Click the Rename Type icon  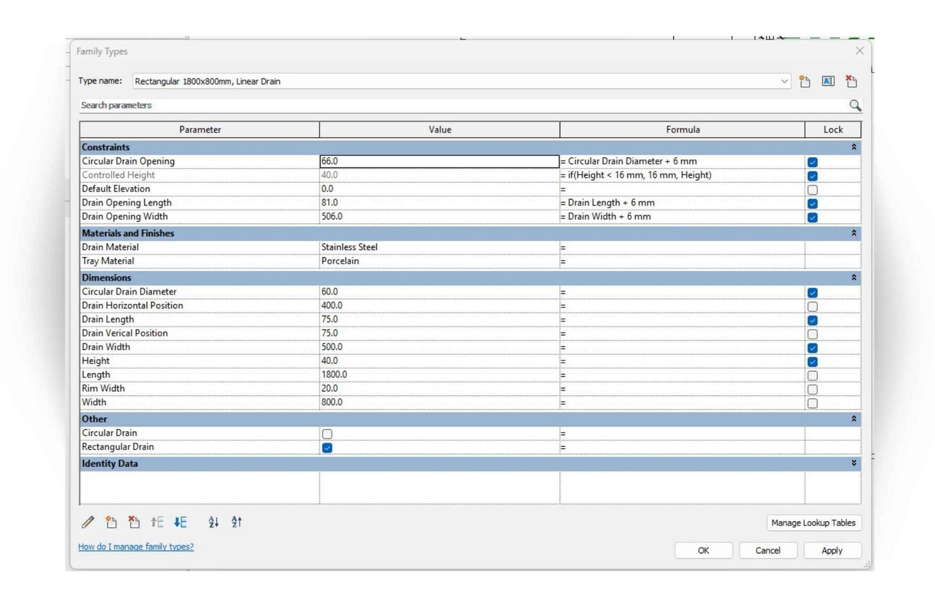click(x=828, y=81)
